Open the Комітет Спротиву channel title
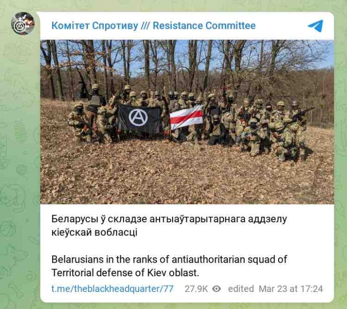The image size is (347, 309). click(x=95, y=26)
